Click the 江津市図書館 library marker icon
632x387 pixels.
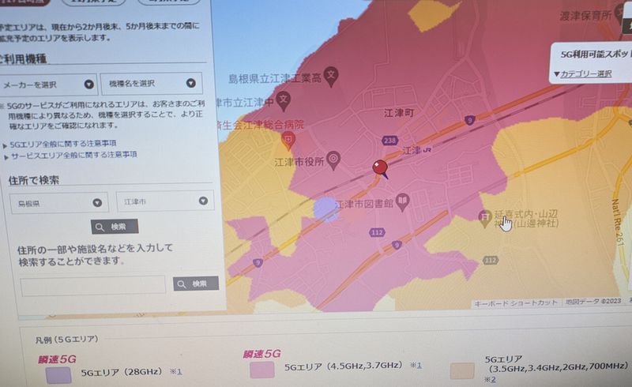coord(402,202)
